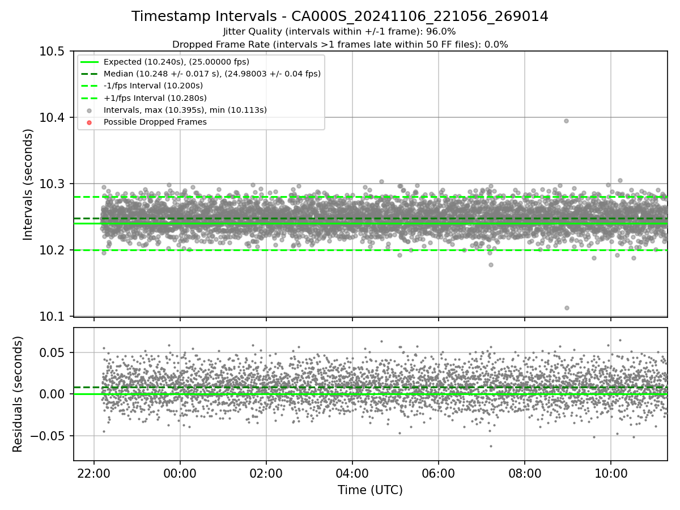The image size is (680, 510).
Task: Click the minimum outlier point near 10.113s
Action: click(566, 308)
